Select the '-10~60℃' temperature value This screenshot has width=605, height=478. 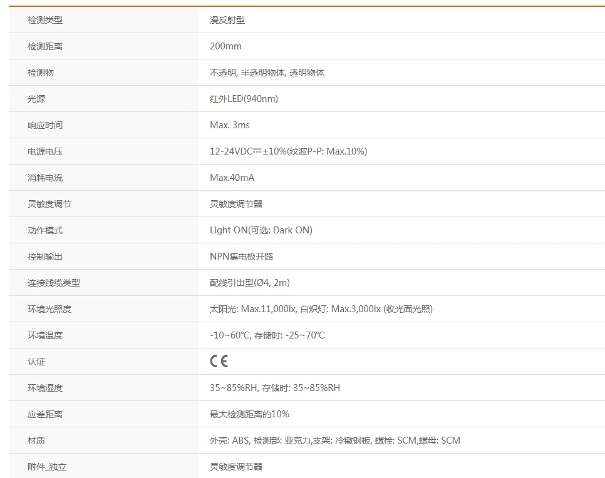pyautogui.click(x=230, y=335)
